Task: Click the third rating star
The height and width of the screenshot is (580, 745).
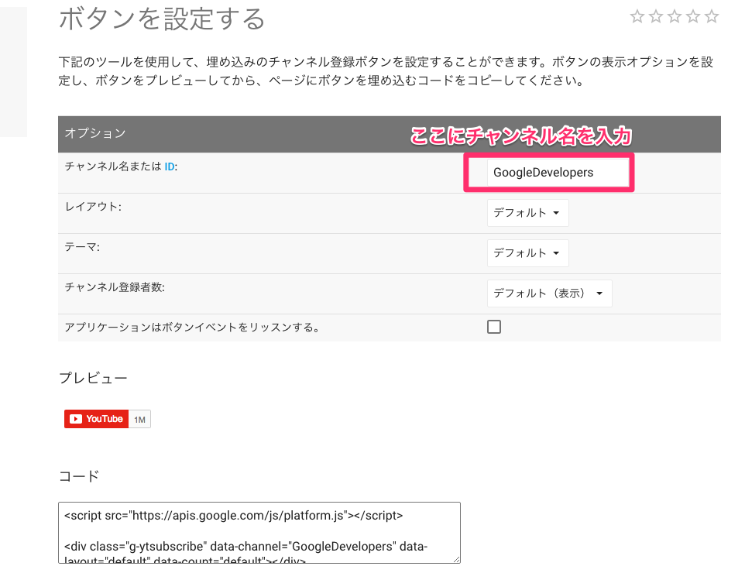Action: click(x=675, y=16)
